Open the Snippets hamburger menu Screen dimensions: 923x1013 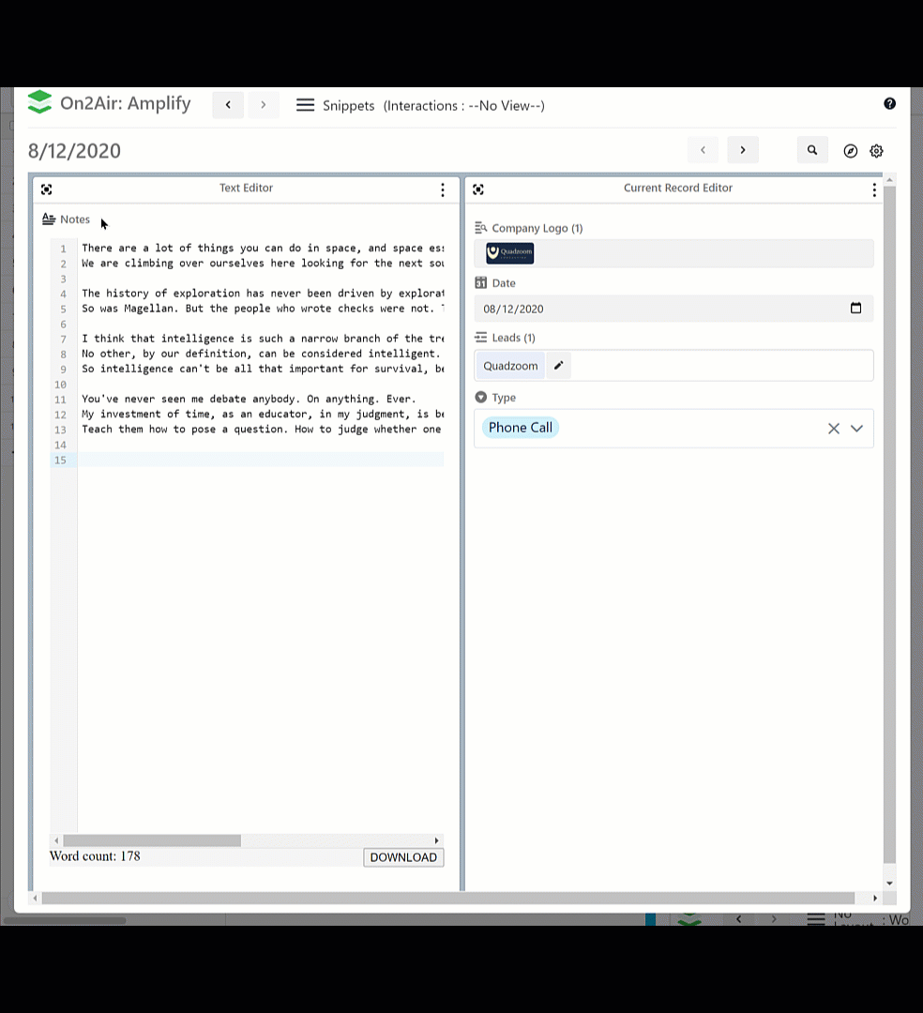(x=305, y=105)
